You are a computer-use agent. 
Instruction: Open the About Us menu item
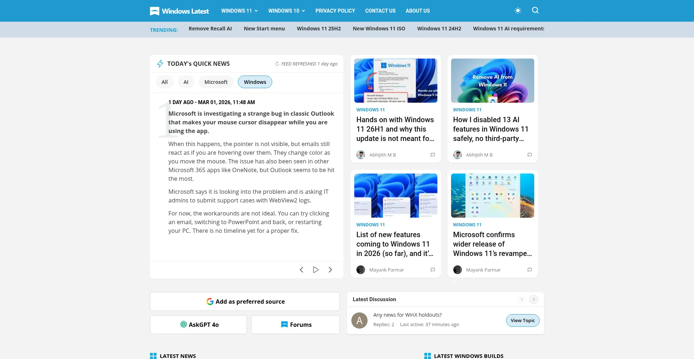click(x=417, y=11)
